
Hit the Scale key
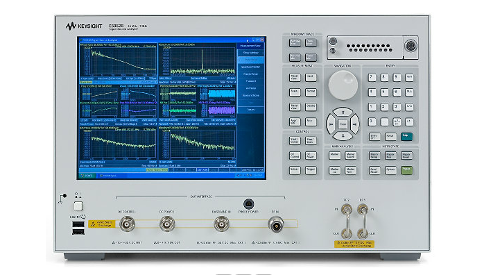pos(295,92)
